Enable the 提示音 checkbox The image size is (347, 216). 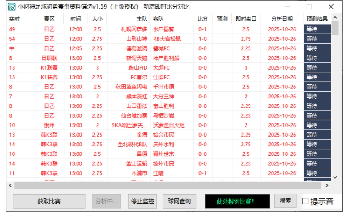(x=305, y=202)
